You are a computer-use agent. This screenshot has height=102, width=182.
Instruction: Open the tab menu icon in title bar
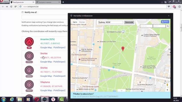pyautogui.click(x=166, y=2)
